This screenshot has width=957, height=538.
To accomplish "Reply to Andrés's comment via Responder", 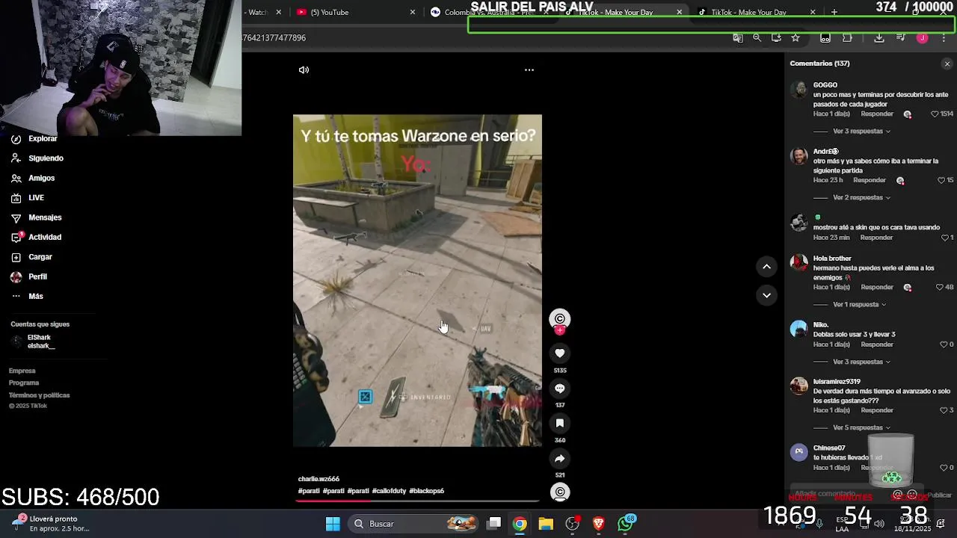I will [x=870, y=180].
